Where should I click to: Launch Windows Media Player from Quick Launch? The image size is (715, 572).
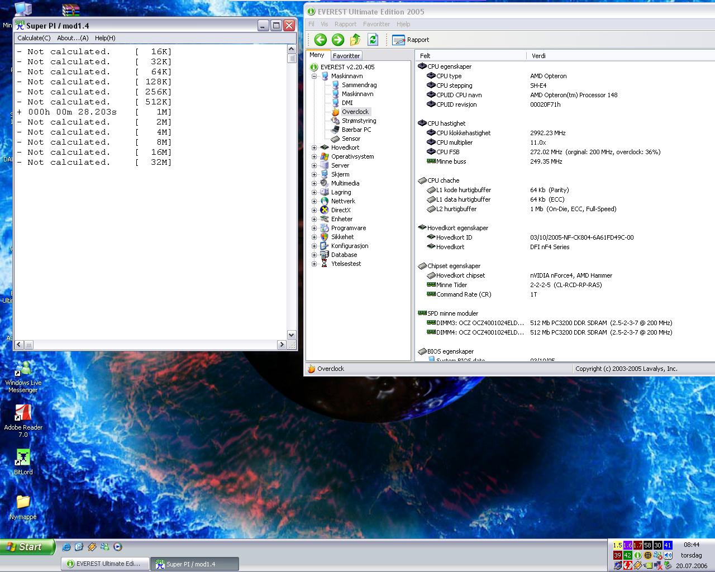pos(117,547)
